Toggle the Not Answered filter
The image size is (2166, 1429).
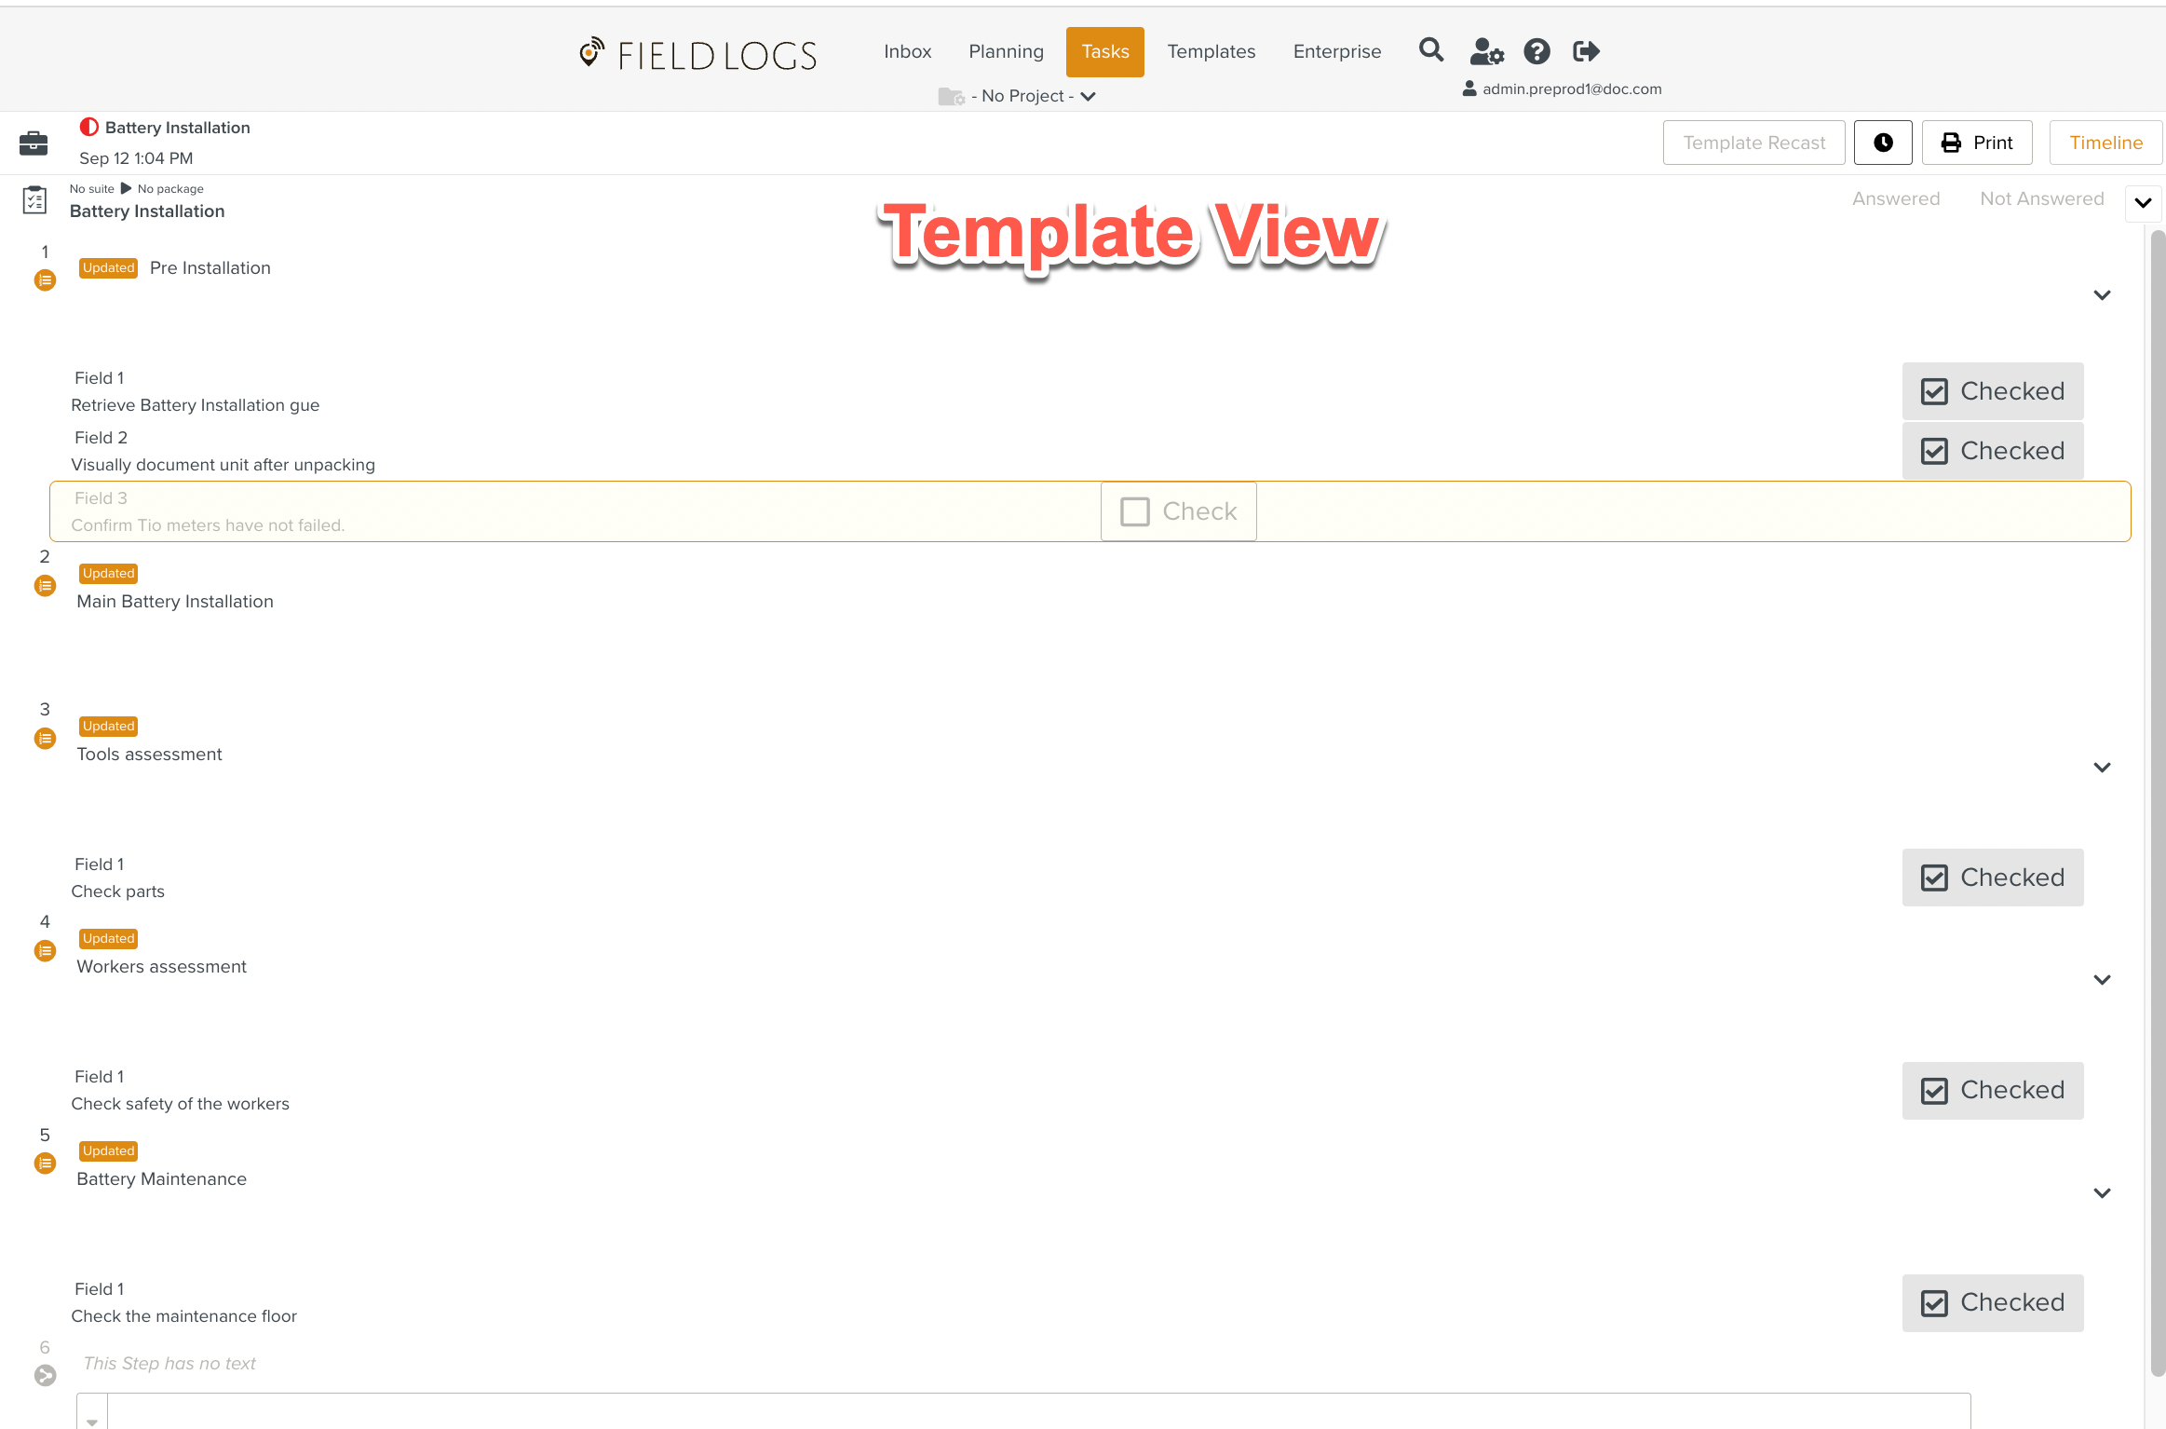pos(2042,198)
